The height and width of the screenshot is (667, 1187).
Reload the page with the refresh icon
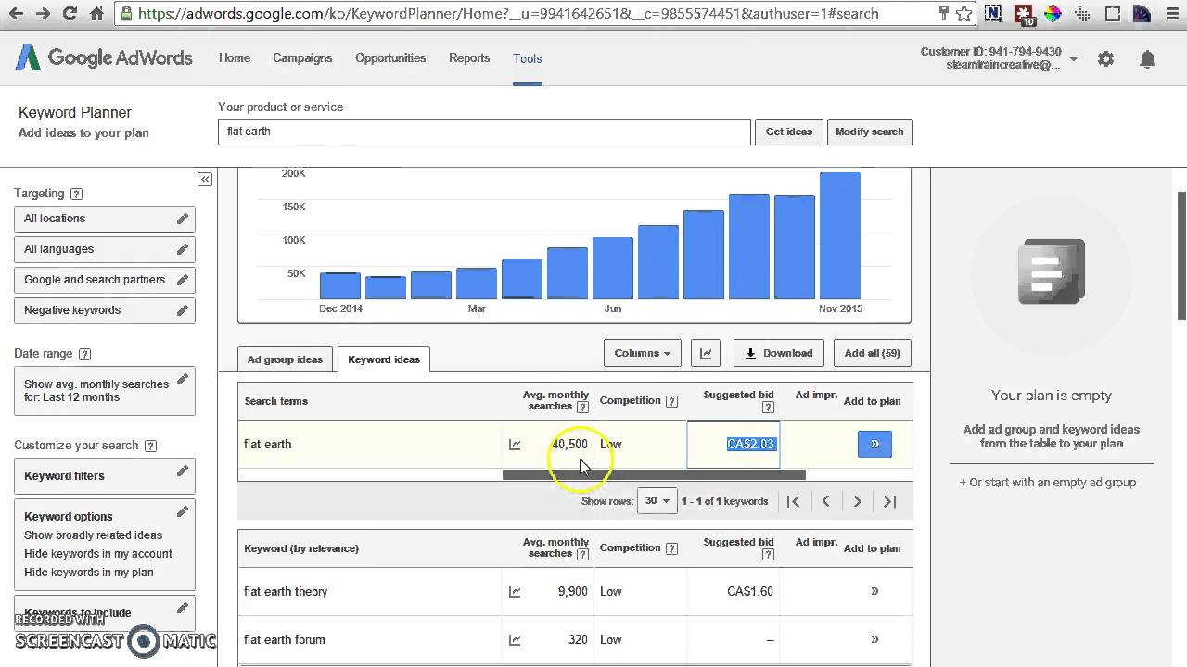coord(70,14)
